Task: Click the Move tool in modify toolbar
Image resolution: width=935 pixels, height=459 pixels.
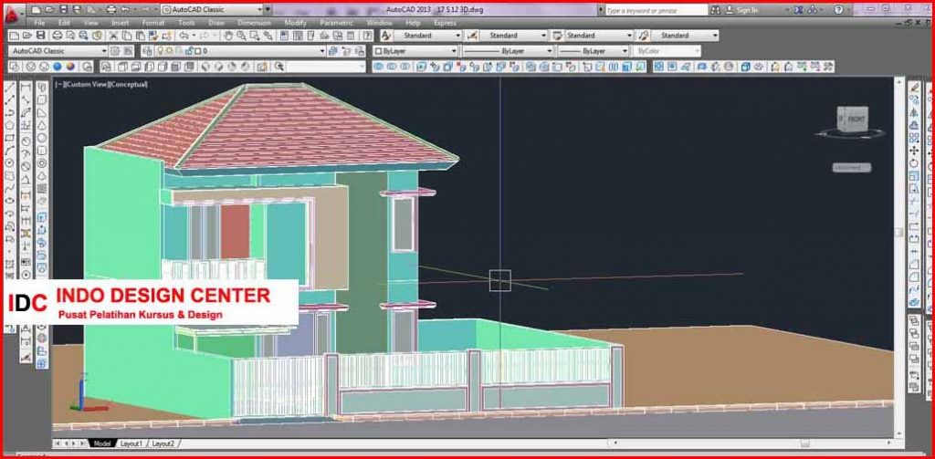Action: click(914, 150)
